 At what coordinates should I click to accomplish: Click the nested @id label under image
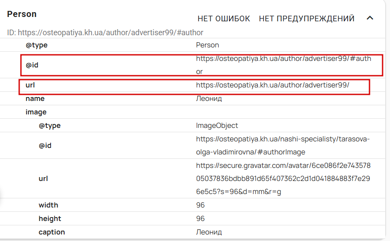click(45, 146)
